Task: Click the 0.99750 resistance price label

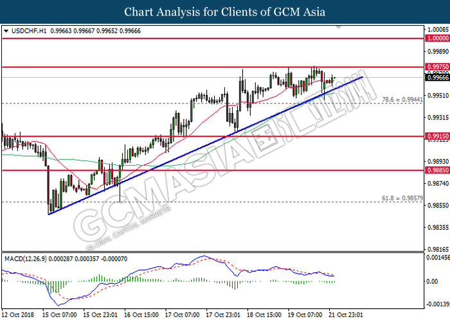Action: click(437, 67)
